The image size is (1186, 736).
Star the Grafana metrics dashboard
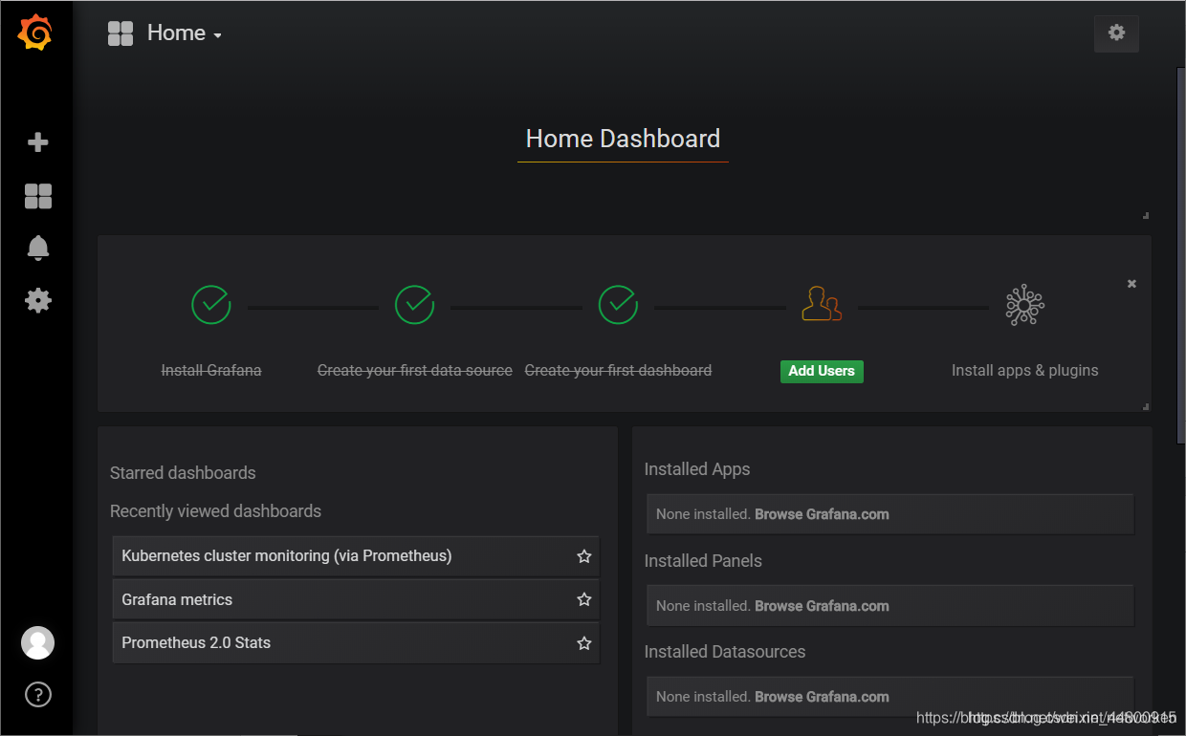584,599
